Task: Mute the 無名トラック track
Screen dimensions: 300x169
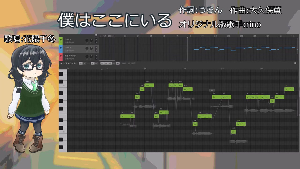Action: (96, 55)
